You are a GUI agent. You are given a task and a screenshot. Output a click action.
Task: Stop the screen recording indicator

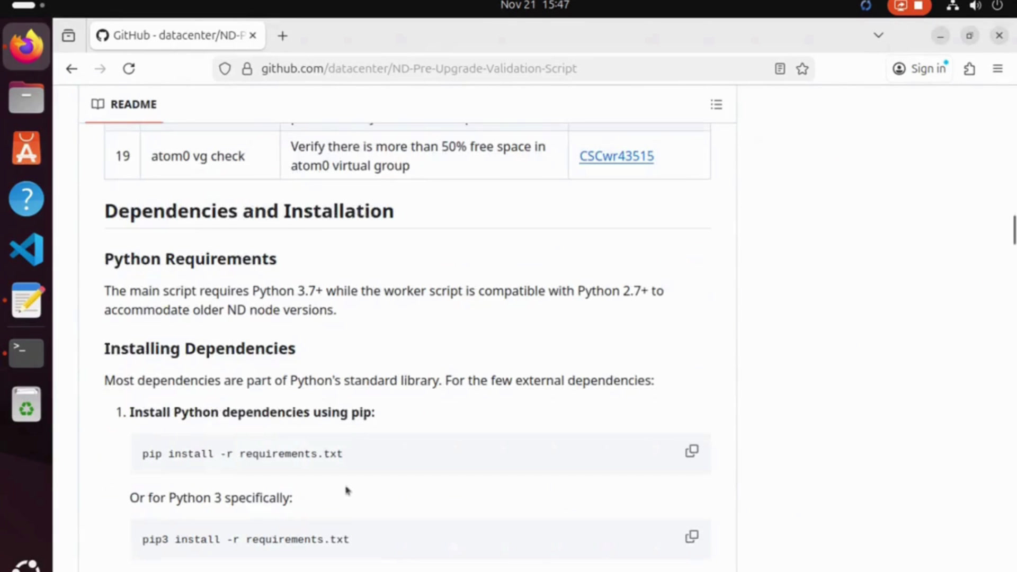coord(909,6)
